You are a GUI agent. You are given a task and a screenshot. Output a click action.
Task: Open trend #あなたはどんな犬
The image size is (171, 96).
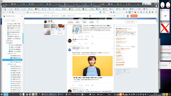click(x=121, y=38)
